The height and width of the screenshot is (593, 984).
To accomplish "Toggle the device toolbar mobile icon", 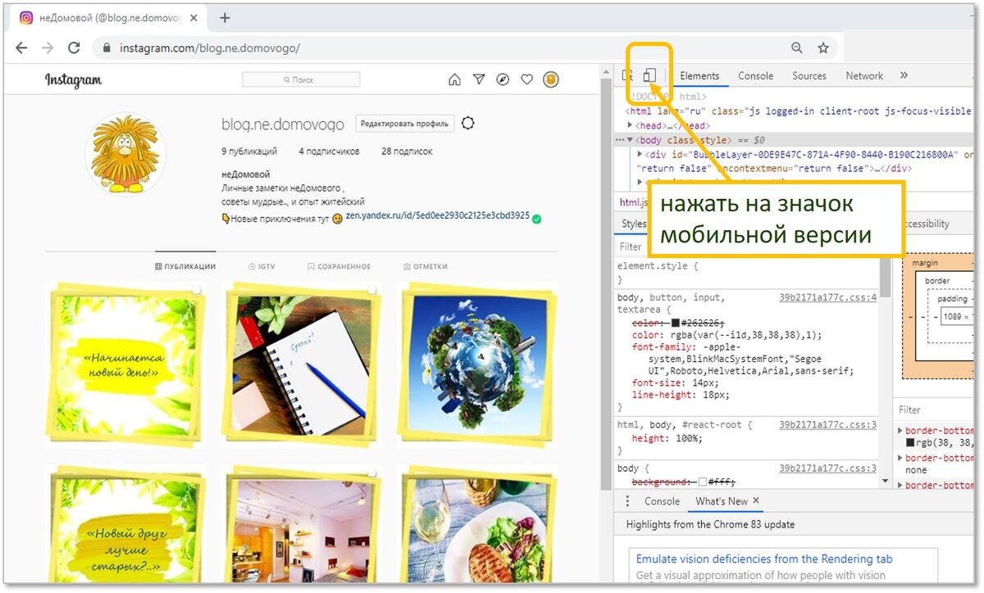I will click(x=649, y=76).
